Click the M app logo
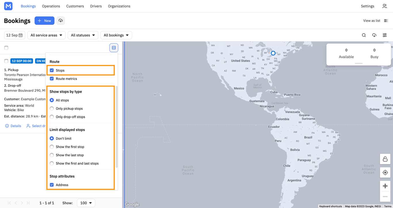 pos(8,6)
